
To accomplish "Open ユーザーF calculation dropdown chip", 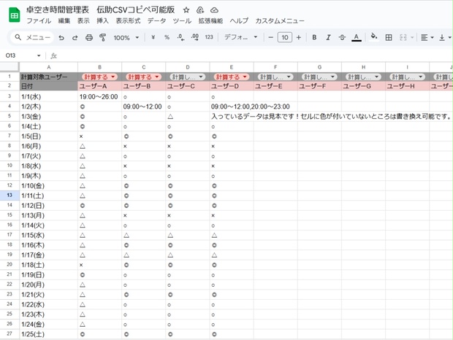I will [x=319, y=77].
